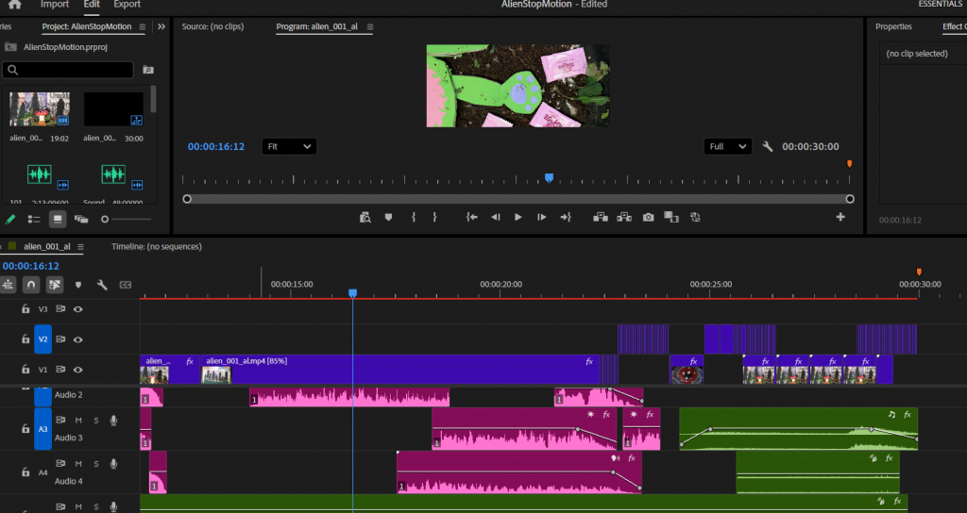Screen dimensions: 967x513
Task: Click Add Marker in Program monitor
Action: [x=388, y=217]
